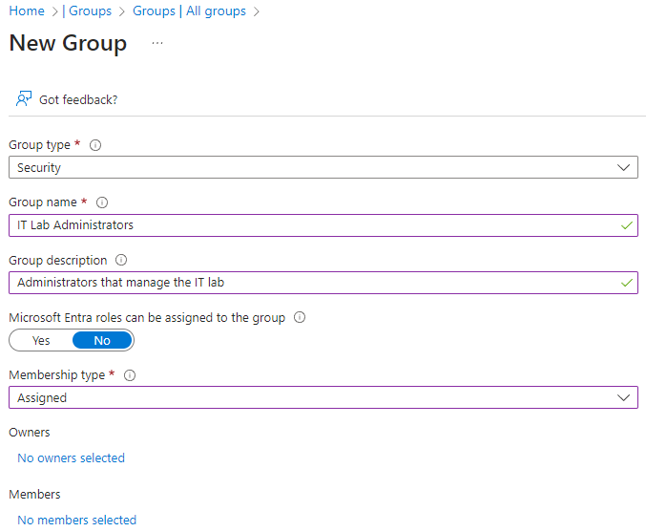This screenshot has width=646, height=532.
Task: Click info icon next to Group type
Action: (95, 145)
